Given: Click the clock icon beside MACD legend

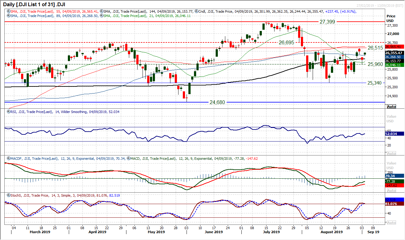Looking at the screenshot, I should [x=129, y=159].
